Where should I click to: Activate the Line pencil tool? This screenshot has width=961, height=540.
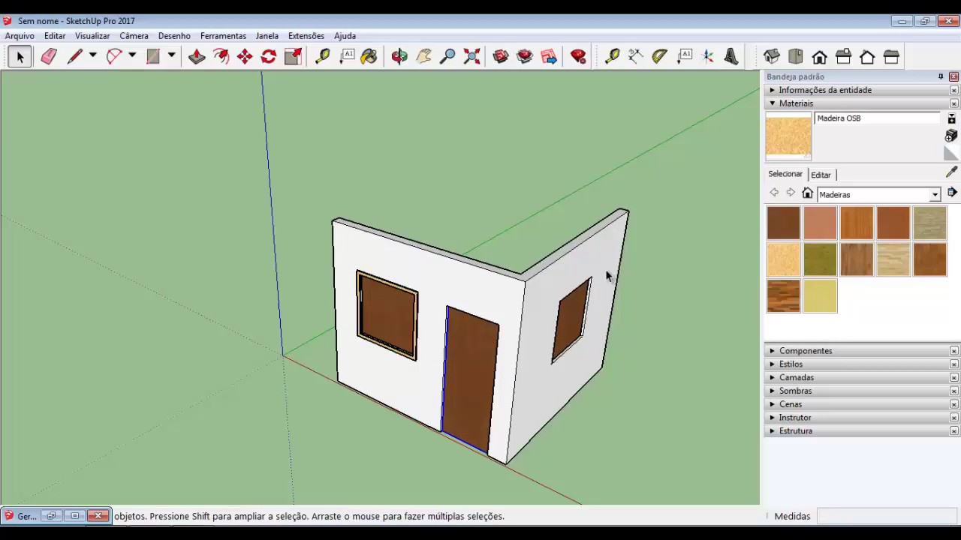pyautogui.click(x=74, y=56)
